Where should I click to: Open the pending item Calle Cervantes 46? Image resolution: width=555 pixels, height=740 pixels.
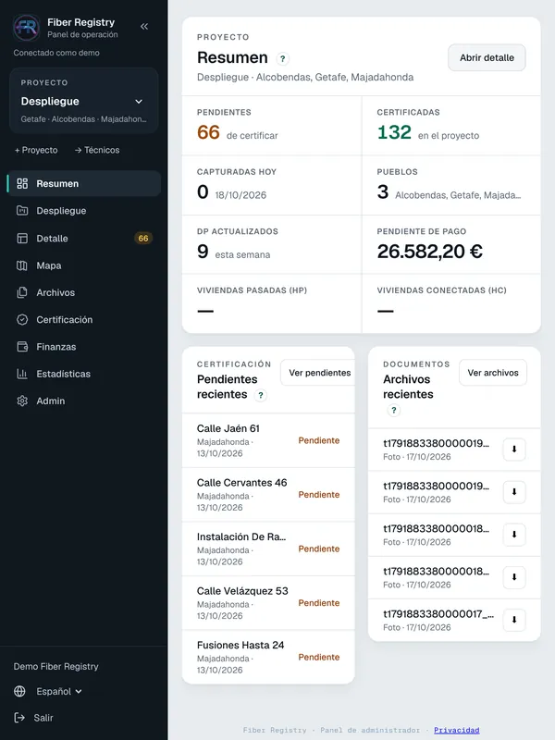tap(268, 495)
